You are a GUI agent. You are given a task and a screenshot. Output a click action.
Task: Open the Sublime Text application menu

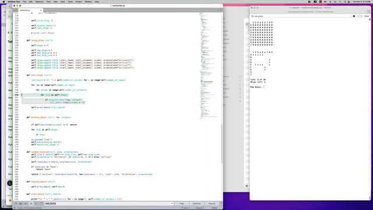13,2
